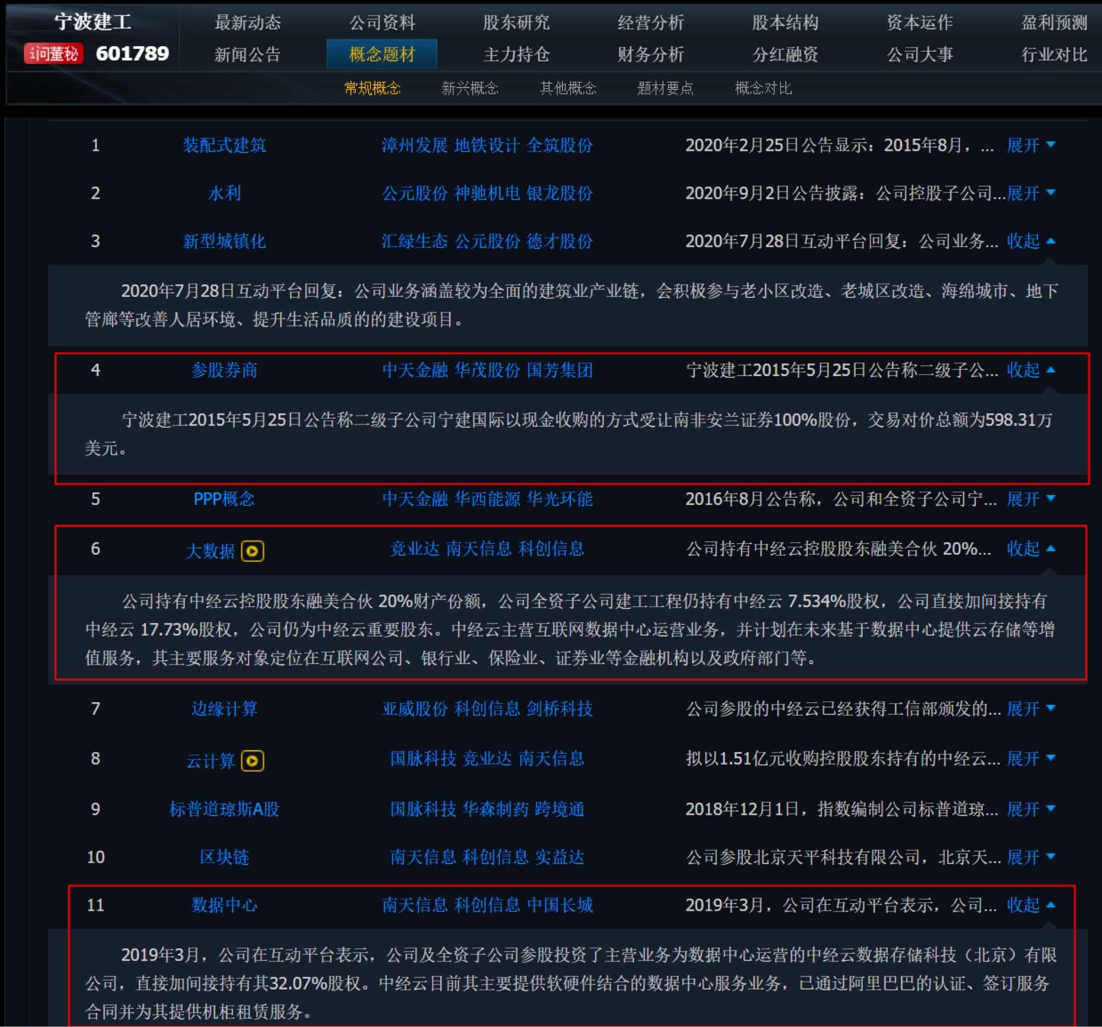Image resolution: width=1102 pixels, height=1027 pixels.
Task: Click the 601789 stock code
Action: [x=132, y=53]
